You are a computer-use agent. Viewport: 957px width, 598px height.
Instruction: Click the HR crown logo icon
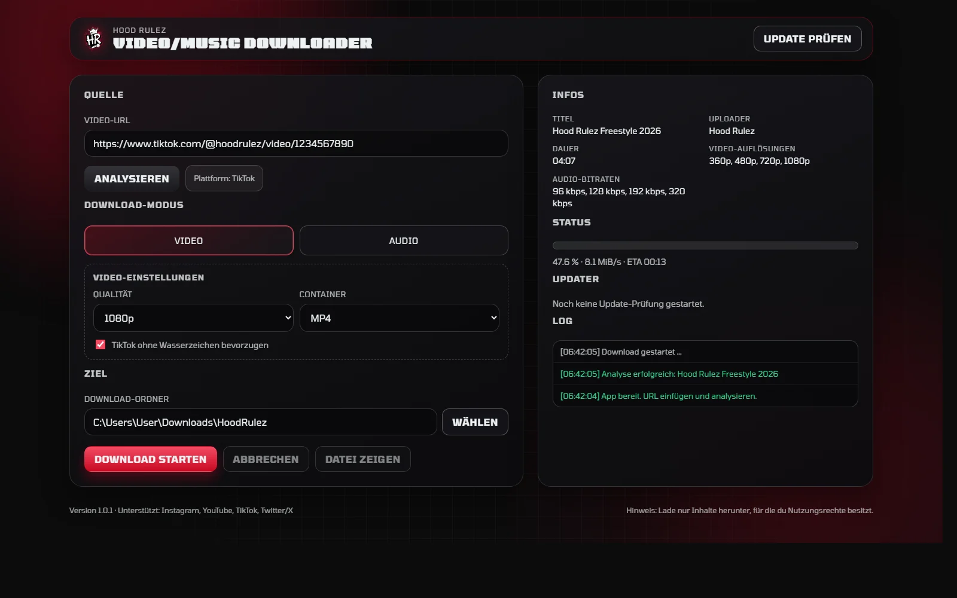(93, 38)
